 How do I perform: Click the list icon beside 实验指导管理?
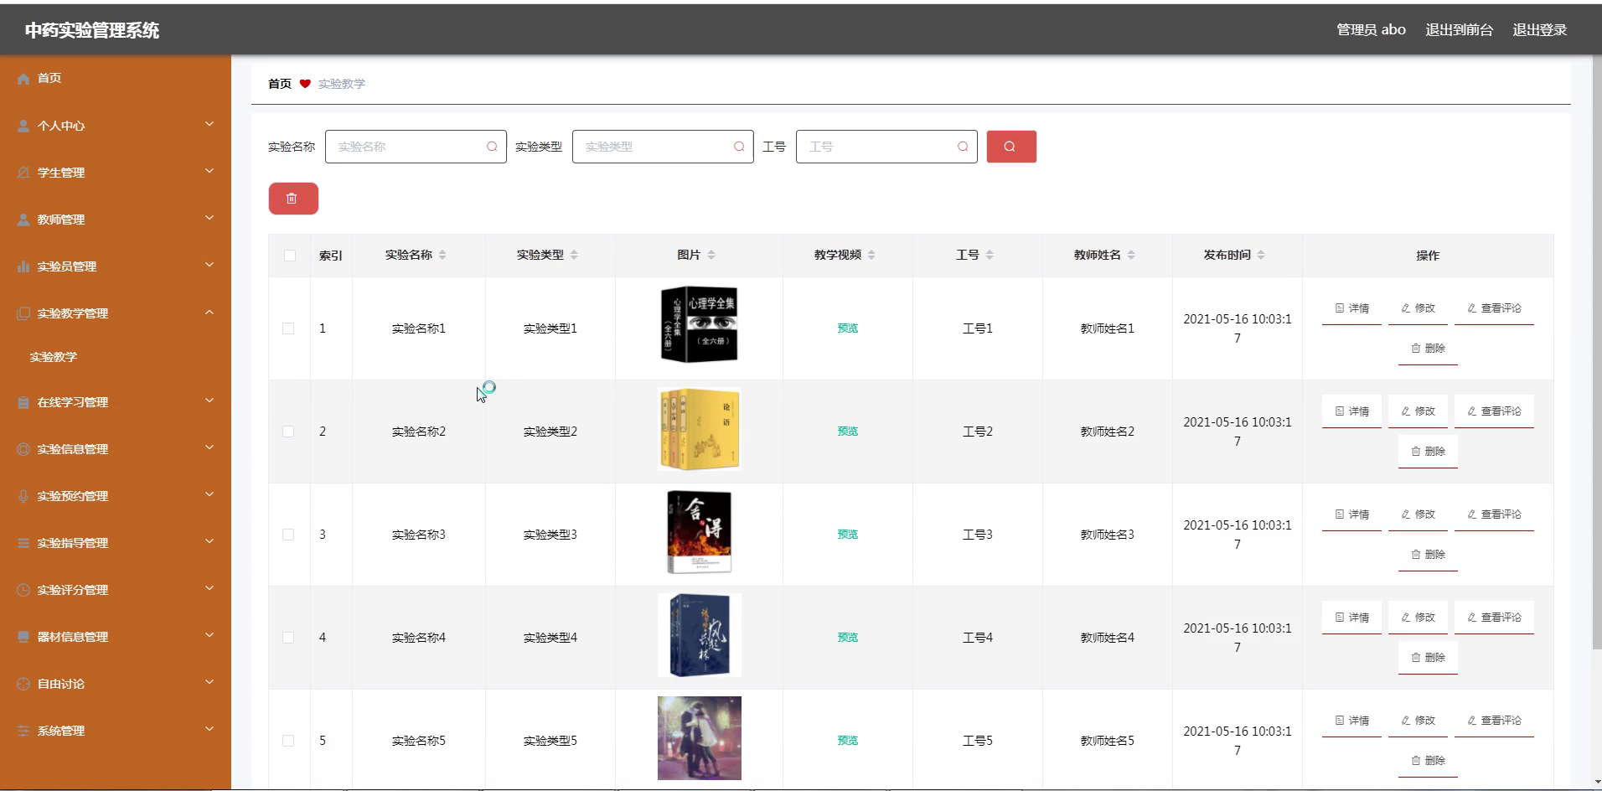(x=23, y=543)
